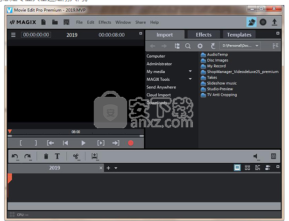The image size is (289, 221).
Task: Play the selected range
Action: 101,143
